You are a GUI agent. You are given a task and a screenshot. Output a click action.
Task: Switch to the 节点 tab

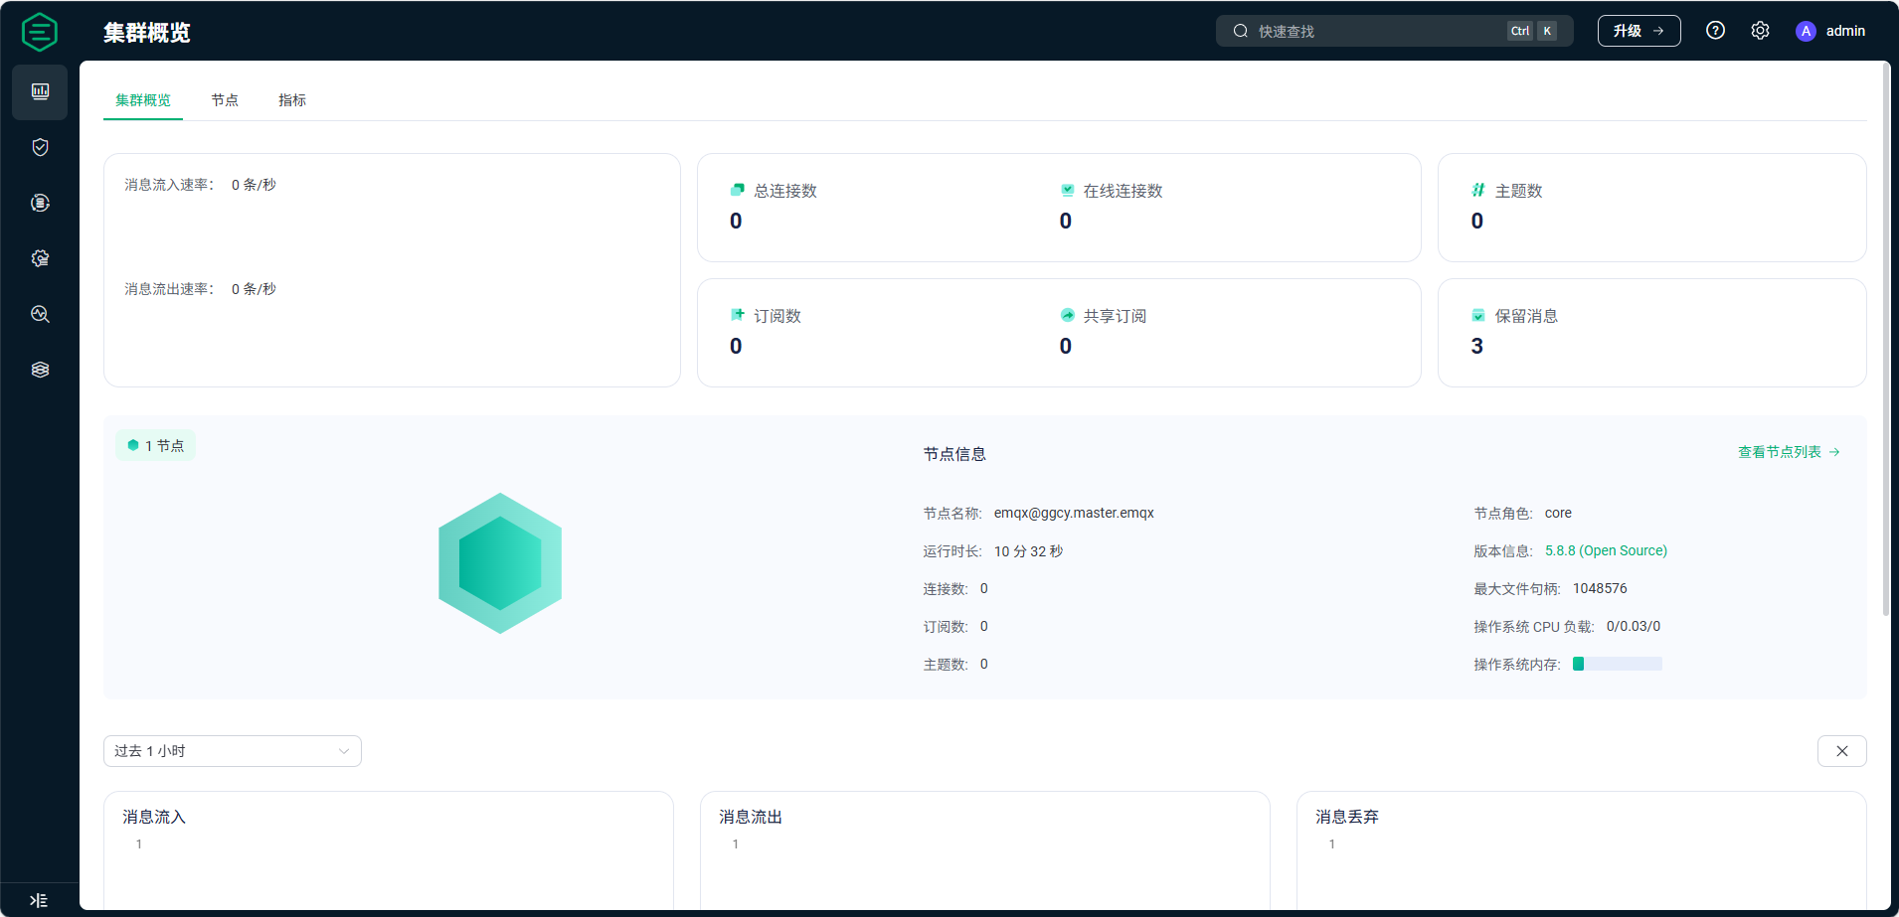click(225, 100)
